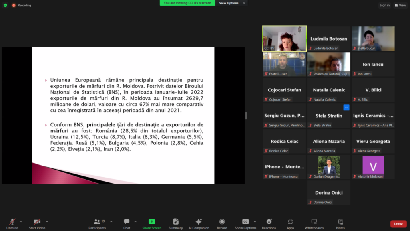
Task: Click the Record button
Action: pyautogui.click(x=222, y=224)
